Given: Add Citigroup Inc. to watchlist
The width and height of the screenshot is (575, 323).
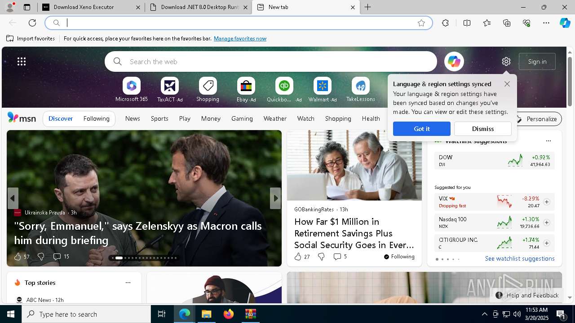Looking at the screenshot, I should tap(547, 243).
